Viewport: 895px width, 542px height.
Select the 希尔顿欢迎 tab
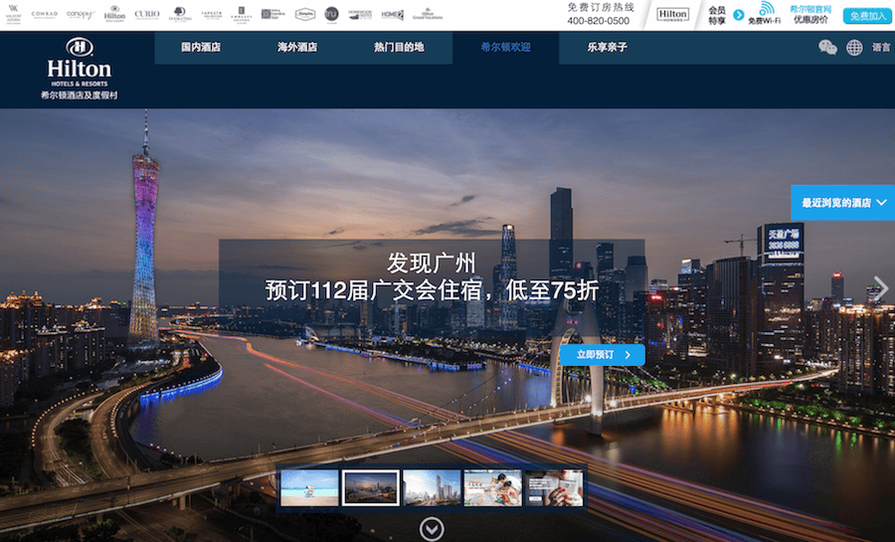click(505, 47)
